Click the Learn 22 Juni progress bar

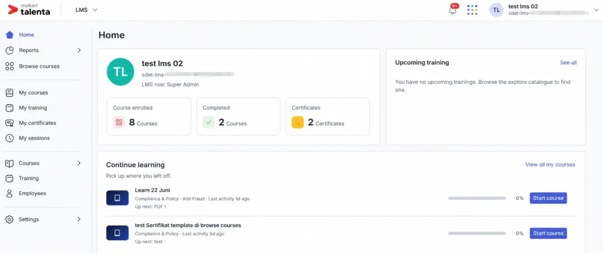tap(477, 198)
